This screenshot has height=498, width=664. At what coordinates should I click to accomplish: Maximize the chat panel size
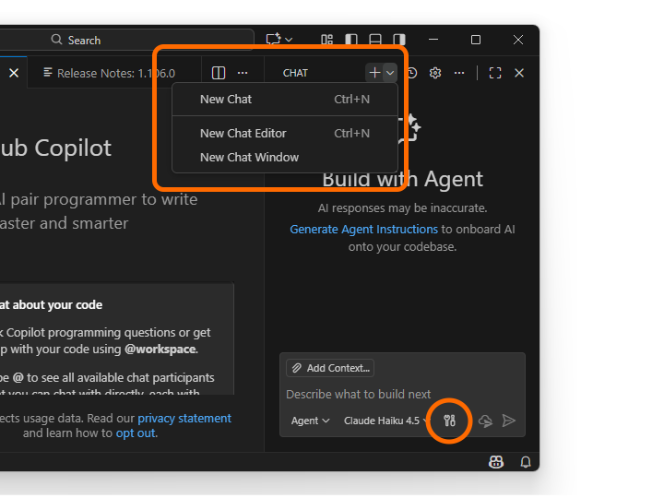pyautogui.click(x=495, y=73)
